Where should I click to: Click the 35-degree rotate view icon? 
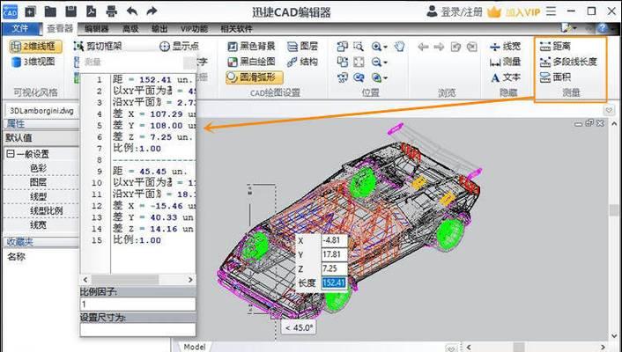(x=343, y=77)
